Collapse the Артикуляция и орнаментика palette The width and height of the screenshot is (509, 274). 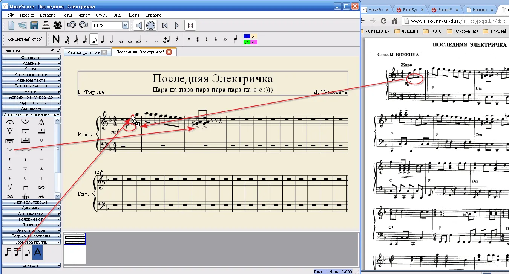pos(31,114)
